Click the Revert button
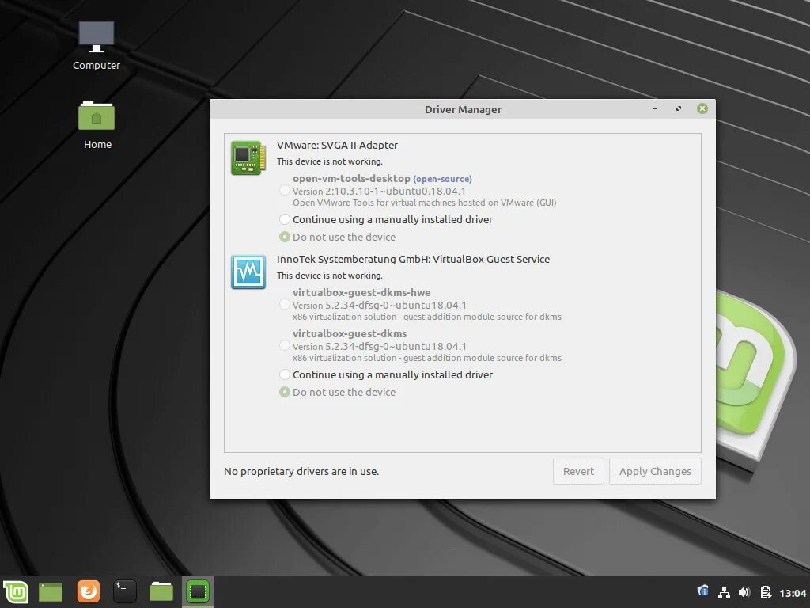 tap(578, 471)
